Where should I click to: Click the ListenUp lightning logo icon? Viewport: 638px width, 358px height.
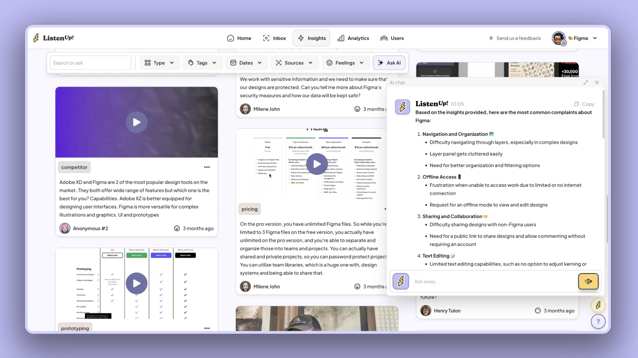36,38
